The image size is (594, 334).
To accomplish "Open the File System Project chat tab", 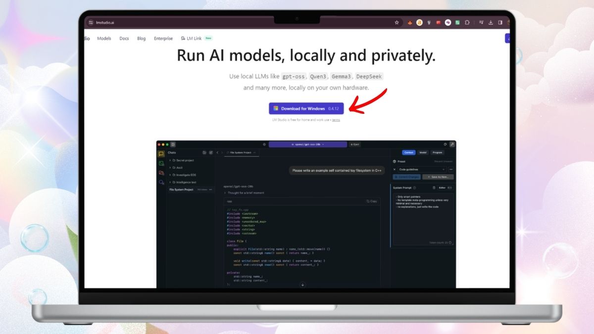I will point(242,152).
